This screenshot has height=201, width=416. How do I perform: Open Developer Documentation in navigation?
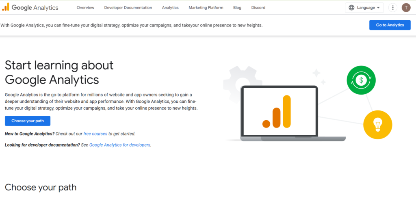(x=128, y=8)
